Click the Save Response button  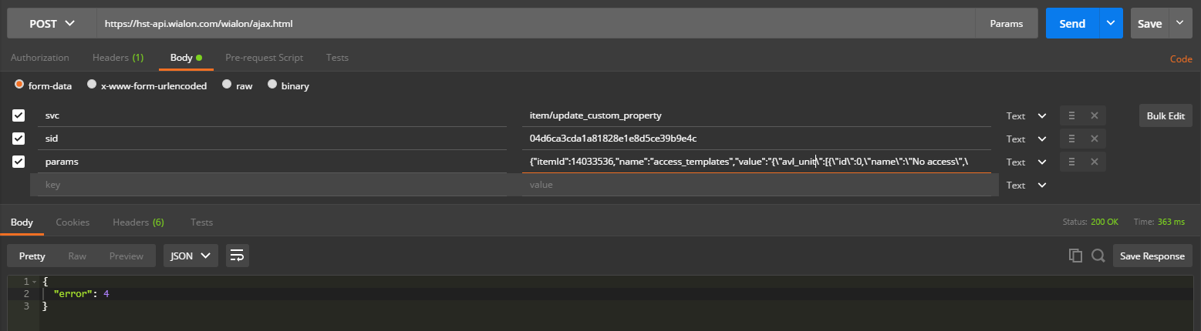pyautogui.click(x=1152, y=256)
